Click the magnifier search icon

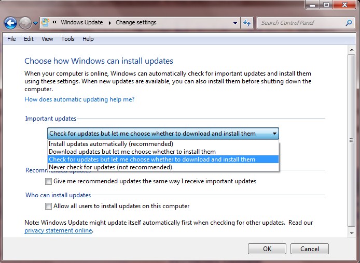(x=349, y=23)
